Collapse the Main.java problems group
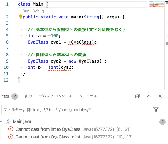 click(x=1, y=121)
